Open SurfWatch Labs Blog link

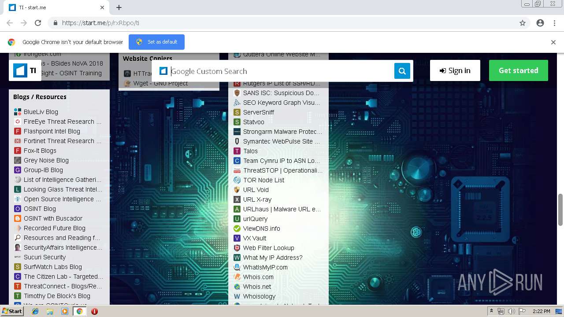(53, 267)
